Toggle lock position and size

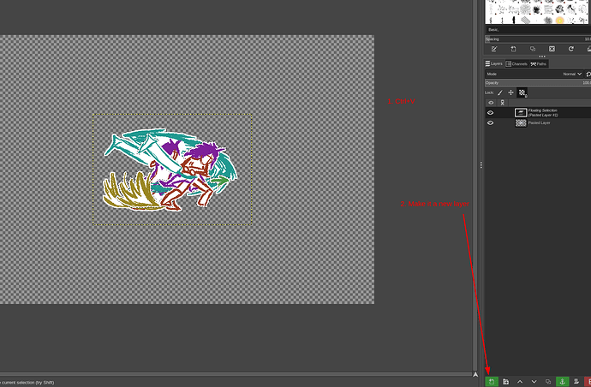coord(510,92)
